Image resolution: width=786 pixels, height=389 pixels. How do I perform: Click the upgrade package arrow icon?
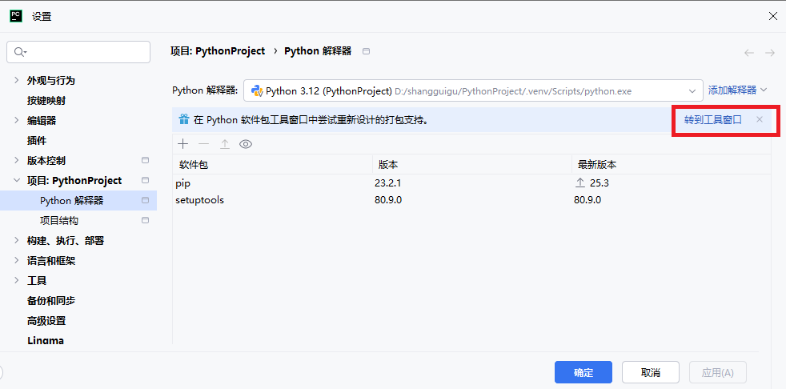click(x=225, y=144)
